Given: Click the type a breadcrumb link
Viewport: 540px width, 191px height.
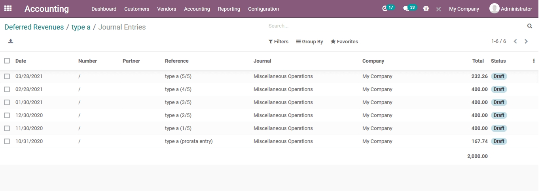Looking at the screenshot, I should click(81, 27).
